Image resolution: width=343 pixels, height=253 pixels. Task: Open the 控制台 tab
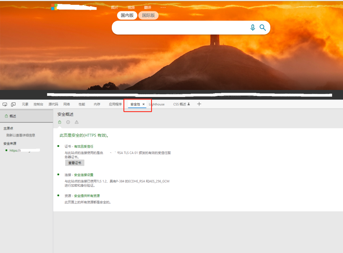point(38,104)
